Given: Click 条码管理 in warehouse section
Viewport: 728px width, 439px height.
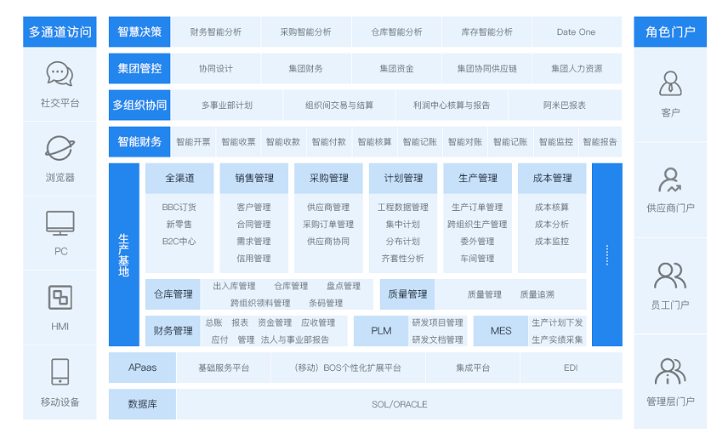Looking at the screenshot, I should [x=326, y=304].
